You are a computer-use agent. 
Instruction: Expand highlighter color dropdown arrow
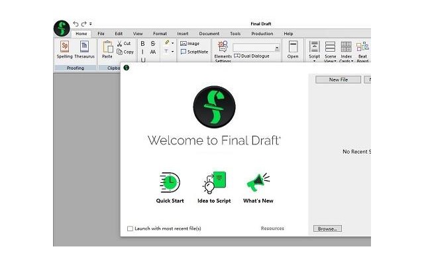(x=173, y=42)
